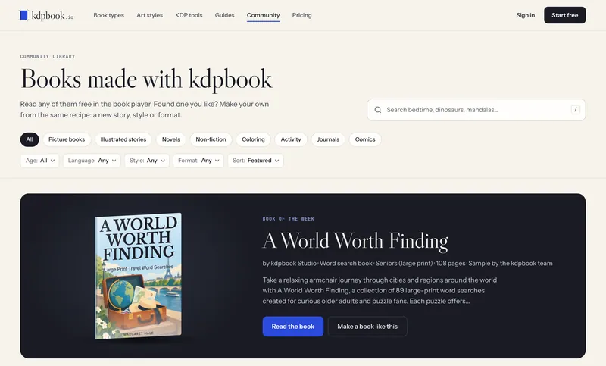Filter by Picture books
The image size is (606, 366).
[x=67, y=139]
